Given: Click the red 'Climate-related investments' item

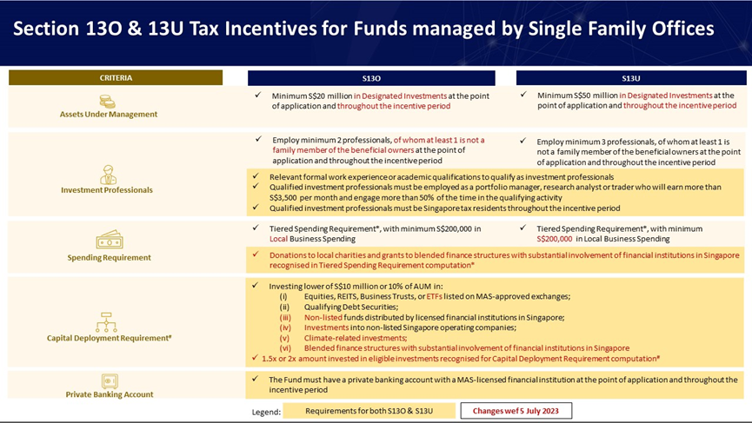Looking at the screenshot, I should tap(356, 338).
